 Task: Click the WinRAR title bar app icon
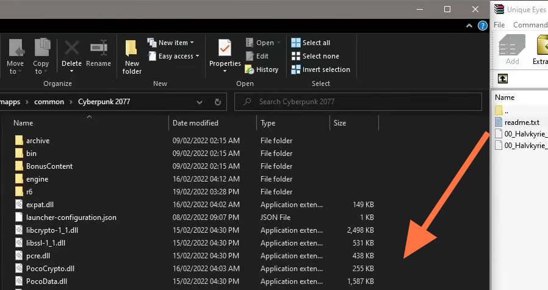[x=499, y=9]
